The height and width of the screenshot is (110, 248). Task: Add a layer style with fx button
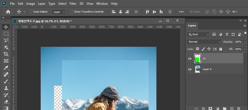pos(203,108)
